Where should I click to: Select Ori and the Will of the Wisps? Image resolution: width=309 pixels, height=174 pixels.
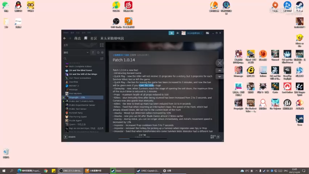pyautogui.click(x=83, y=74)
